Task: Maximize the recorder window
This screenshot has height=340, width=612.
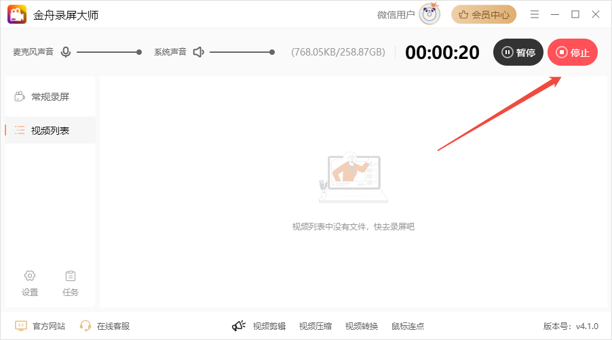Action: click(575, 14)
